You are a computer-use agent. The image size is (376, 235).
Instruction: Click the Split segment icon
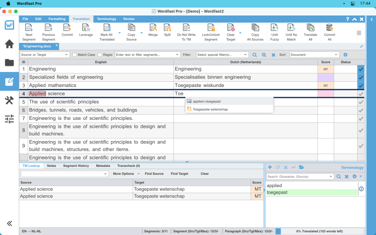pos(167,28)
